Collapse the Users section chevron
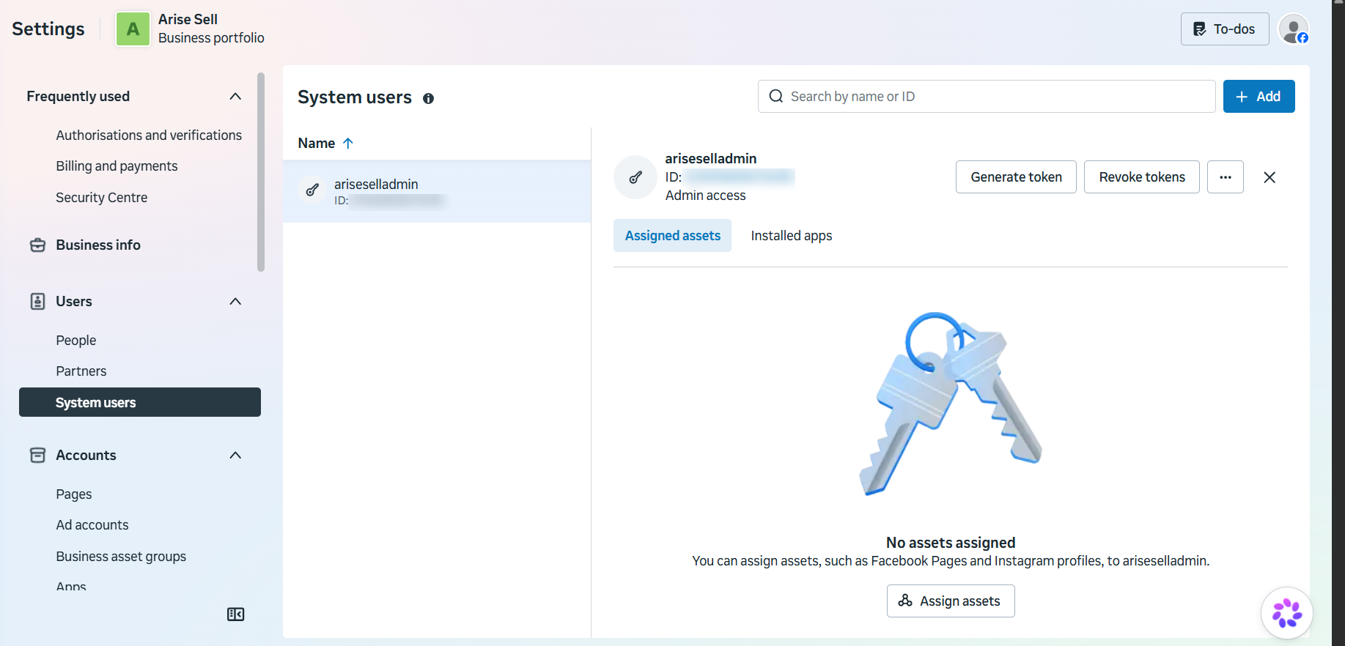1345x646 pixels. point(235,302)
